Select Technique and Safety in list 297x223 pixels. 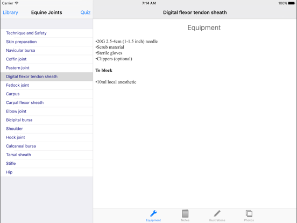[x=47, y=33]
